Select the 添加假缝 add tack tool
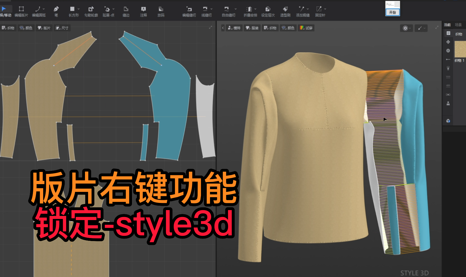The height and width of the screenshot is (277, 466). click(x=302, y=12)
